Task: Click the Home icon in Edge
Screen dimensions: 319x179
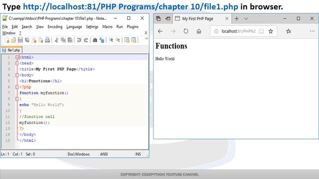Action: point(199,31)
